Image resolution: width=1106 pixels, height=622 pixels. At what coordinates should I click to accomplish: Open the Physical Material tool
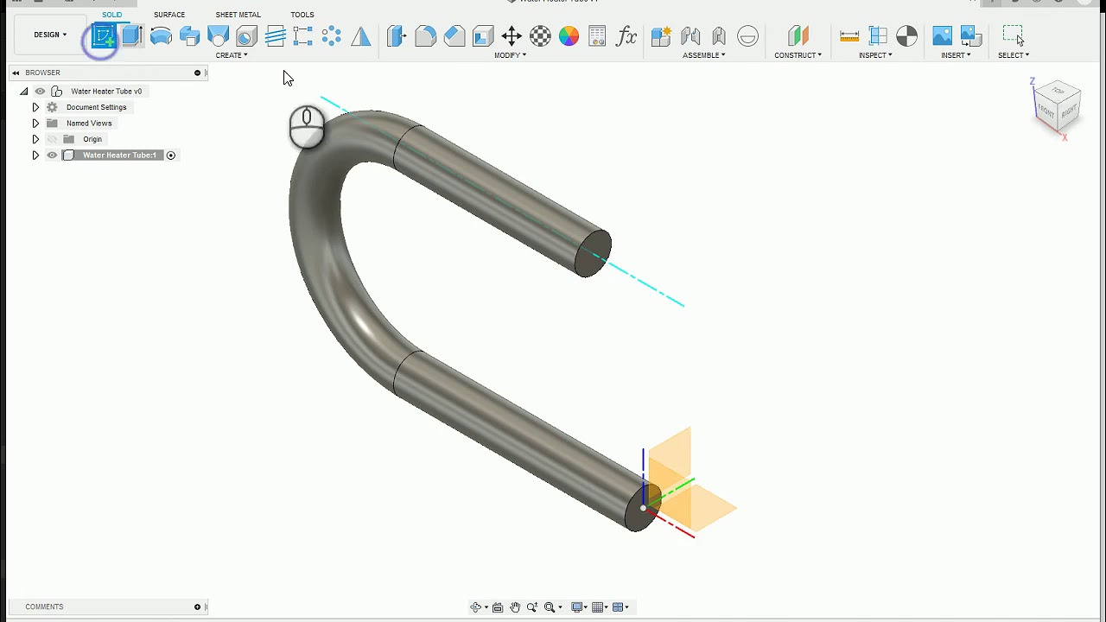[540, 36]
